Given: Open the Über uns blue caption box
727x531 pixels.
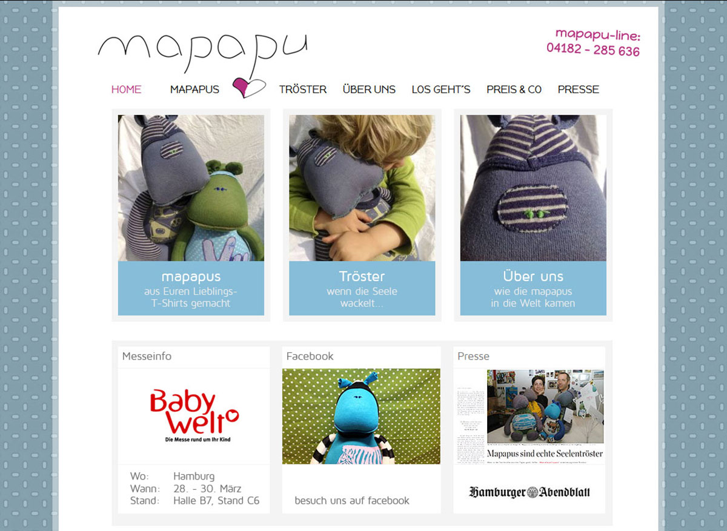Looking at the screenshot, I should click(533, 288).
